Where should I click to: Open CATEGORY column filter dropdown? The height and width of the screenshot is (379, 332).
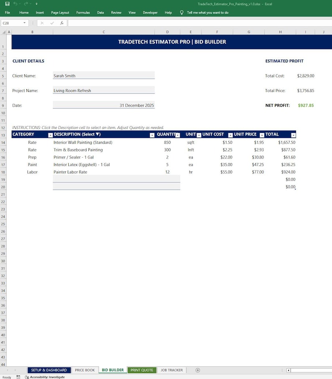pyautogui.click(x=50, y=135)
